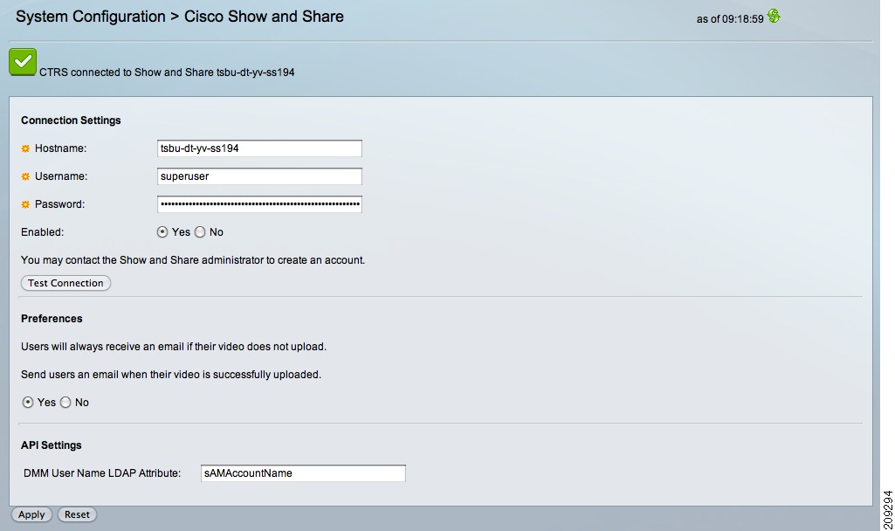Click the 'Send users an email when' text
895x531 pixels.
tap(171, 375)
